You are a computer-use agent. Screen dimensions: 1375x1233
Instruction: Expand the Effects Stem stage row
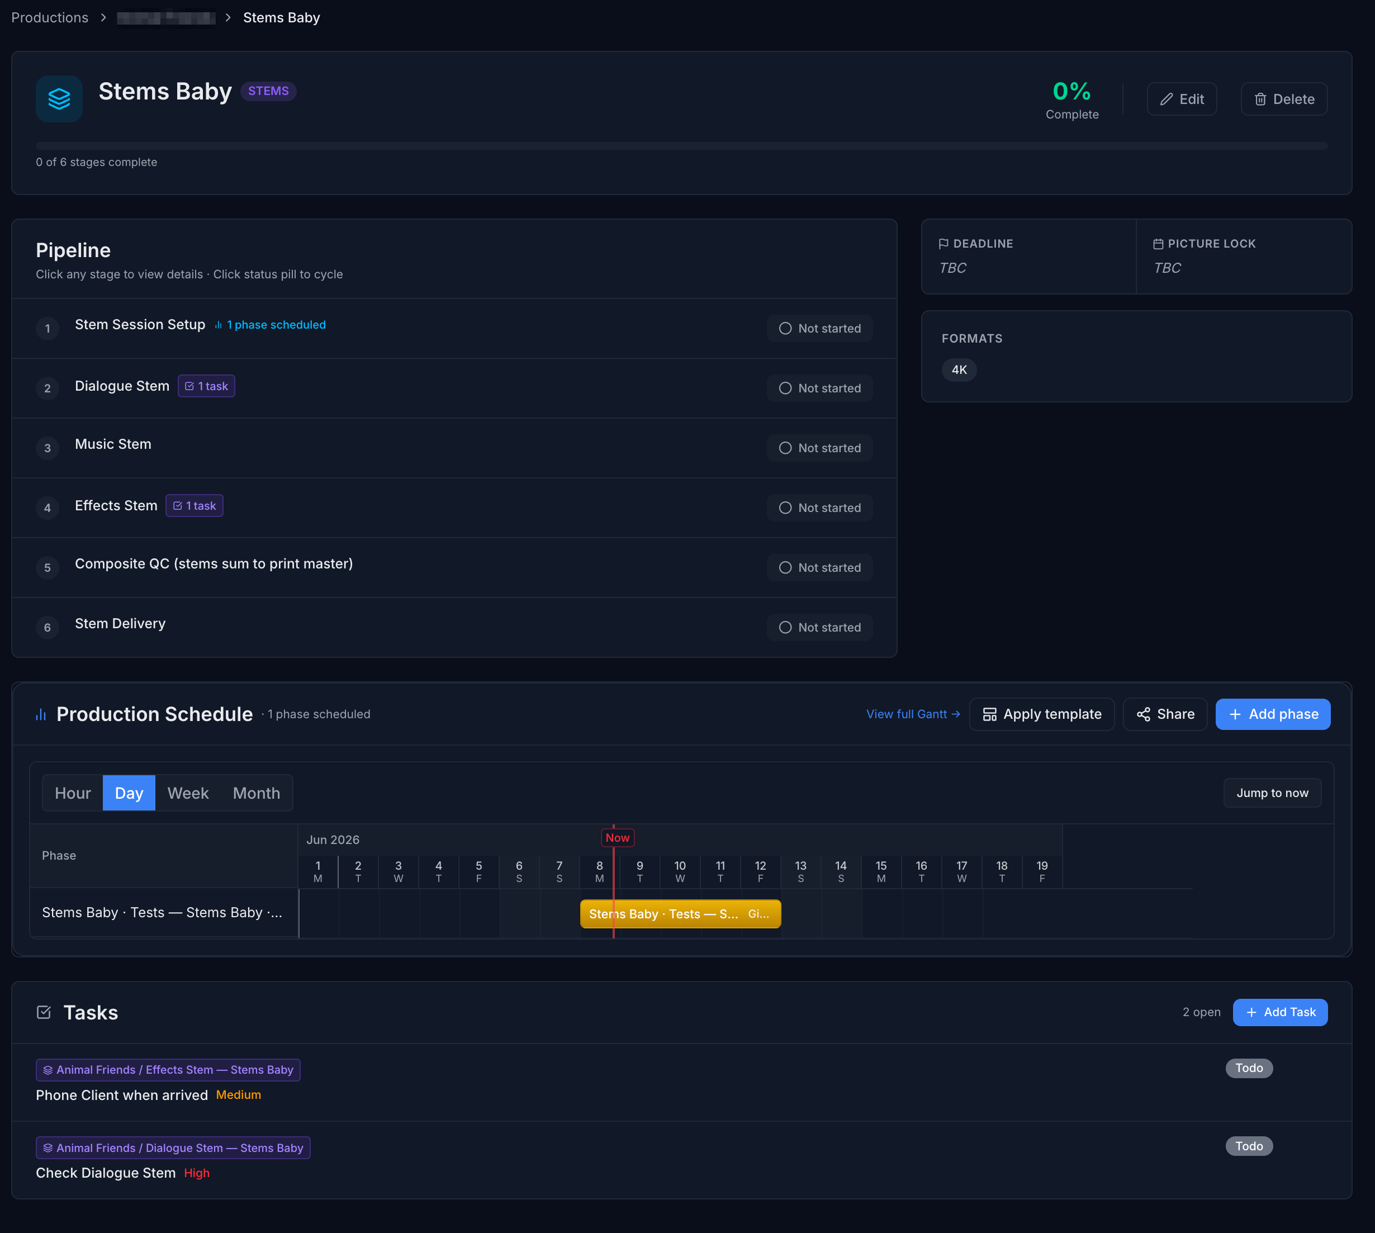click(x=454, y=508)
